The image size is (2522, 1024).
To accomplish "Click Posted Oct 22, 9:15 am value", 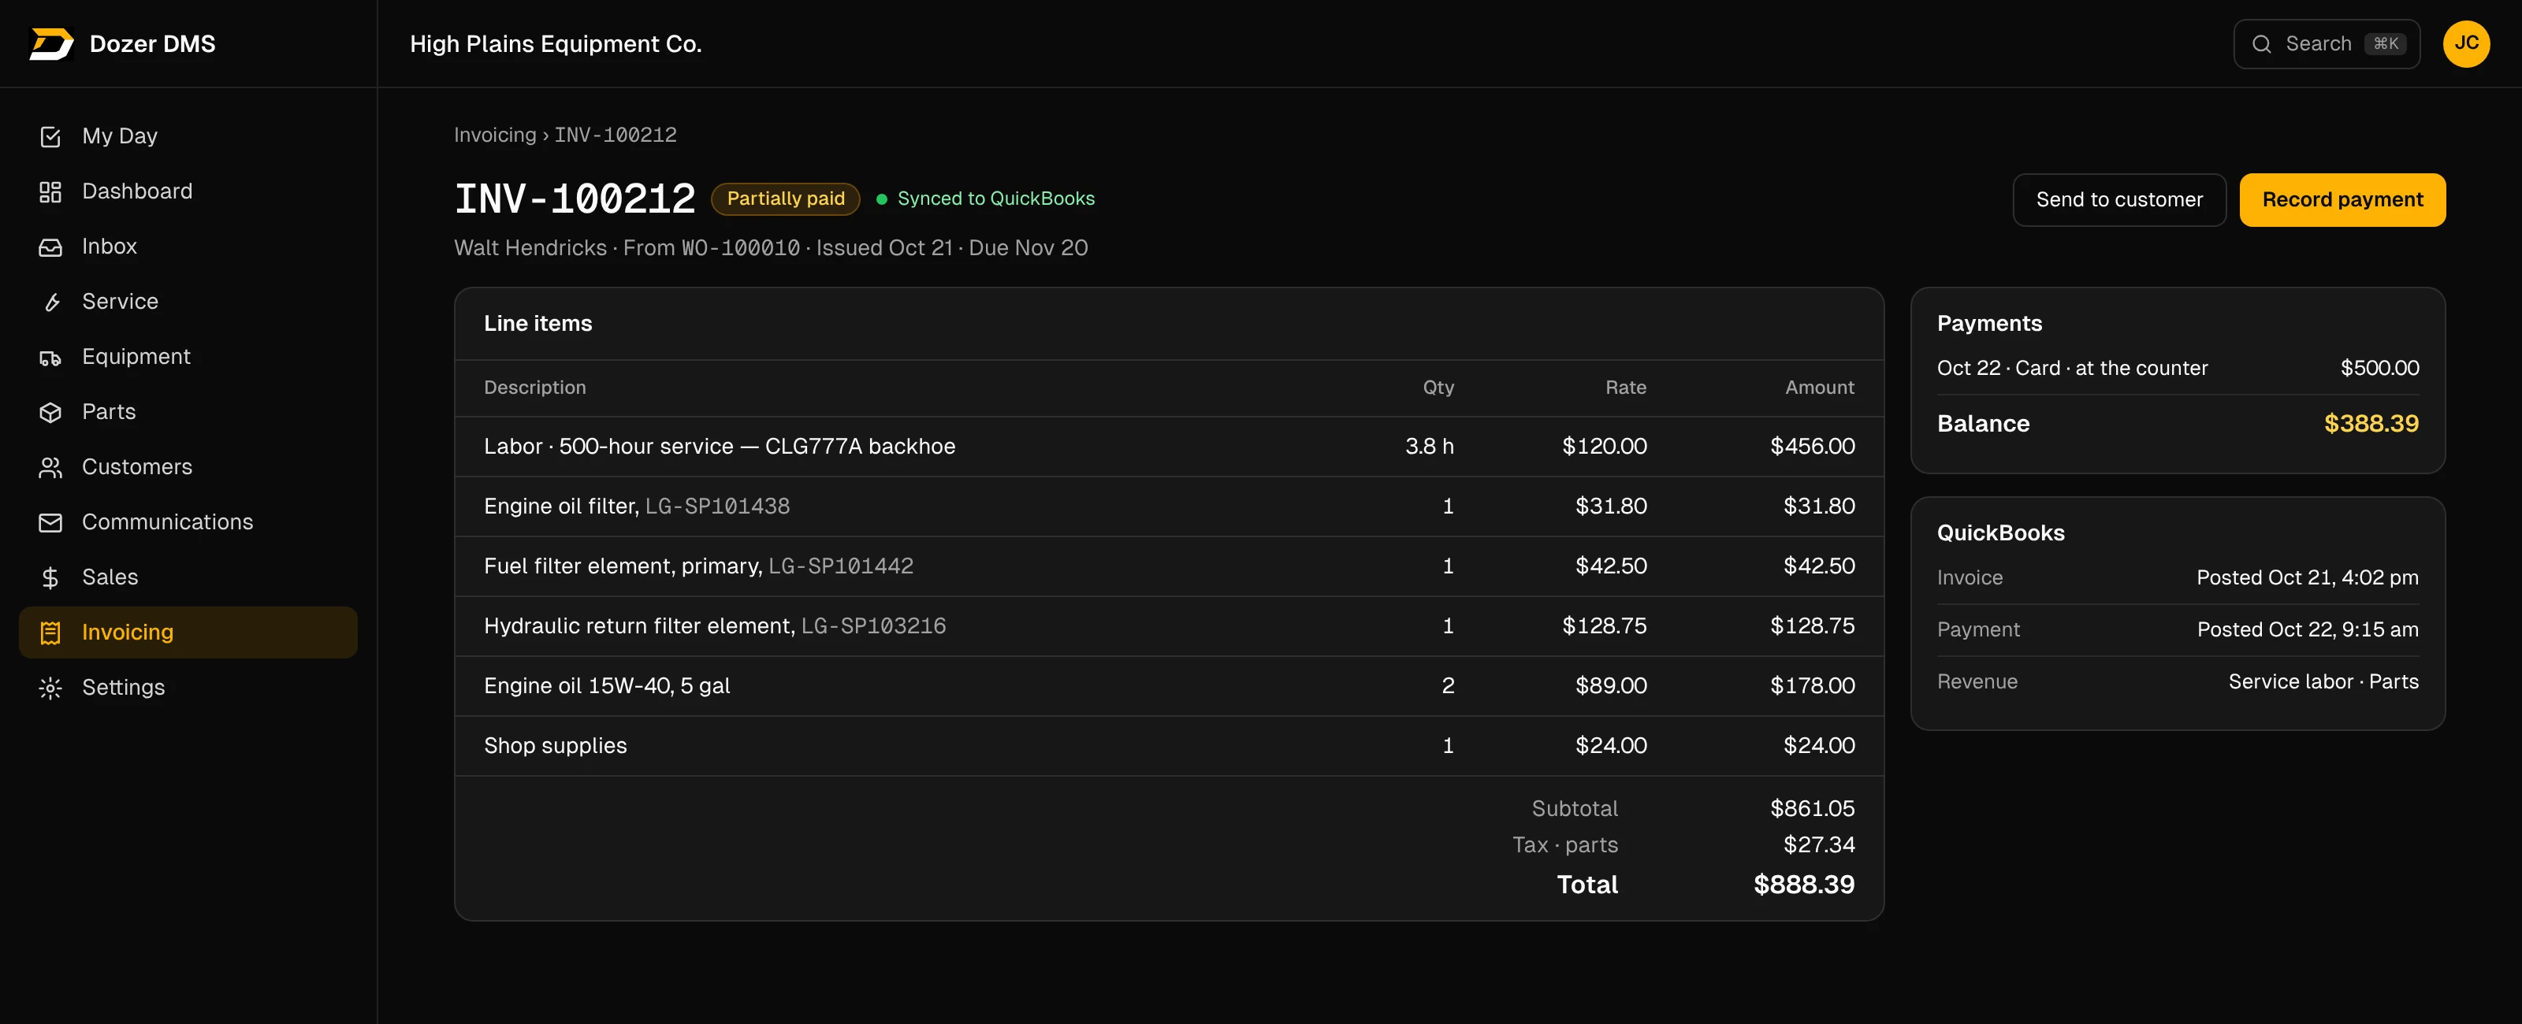I will click(2307, 629).
